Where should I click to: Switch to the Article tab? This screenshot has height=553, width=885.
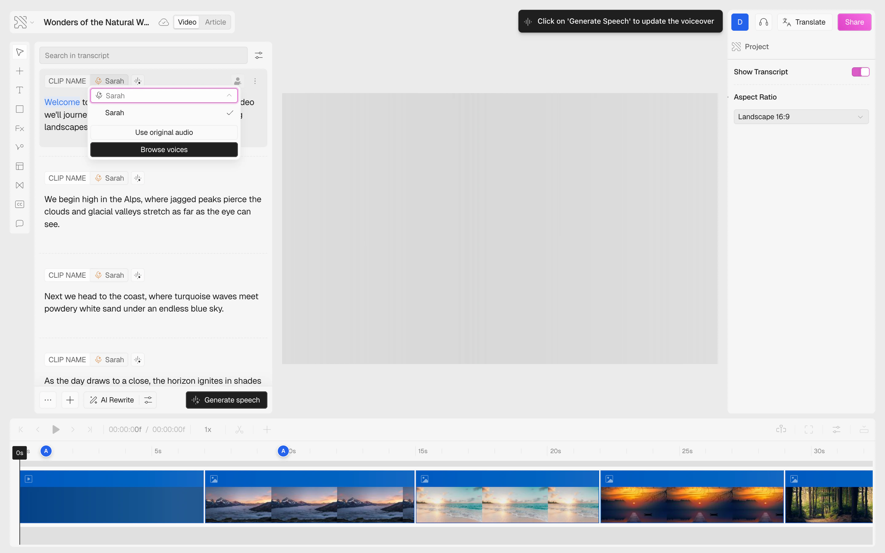tap(215, 22)
